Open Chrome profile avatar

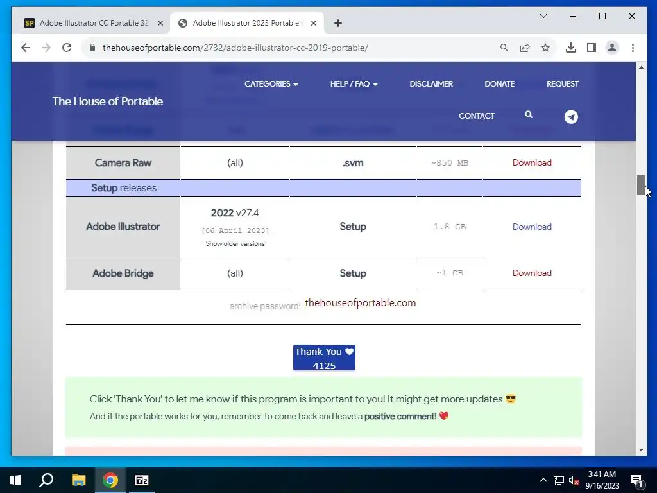pos(611,48)
